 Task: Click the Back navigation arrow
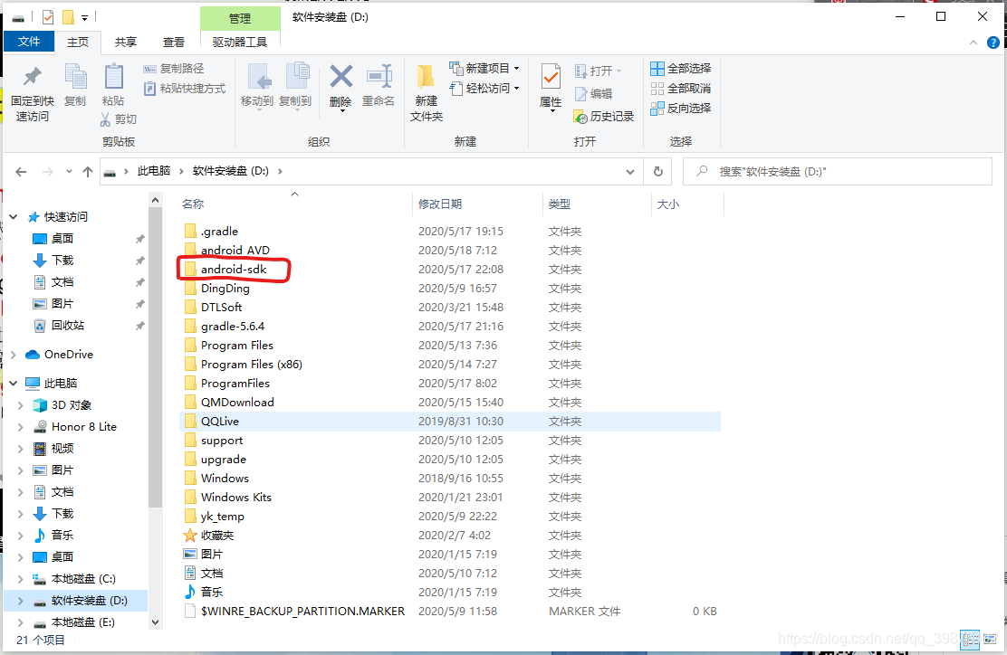click(x=21, y=172)
